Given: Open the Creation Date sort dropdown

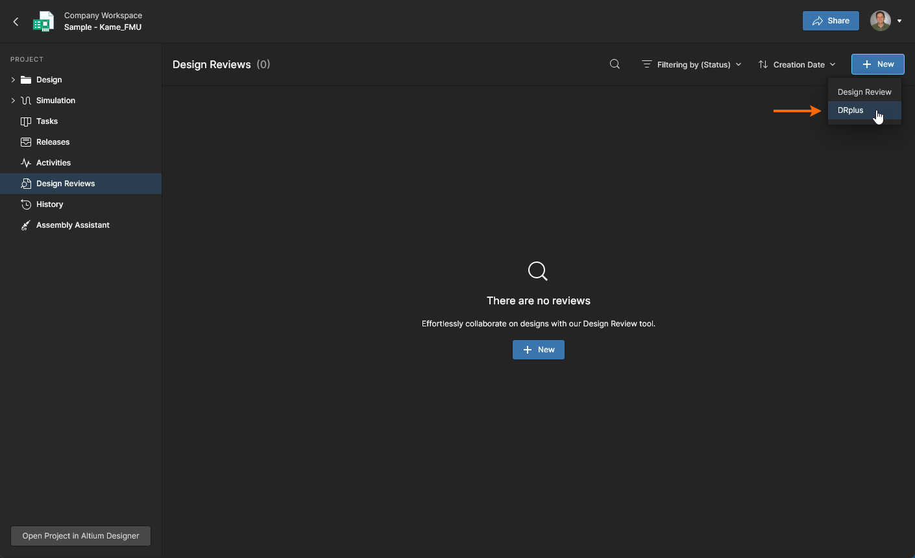Looking at the screenshot, I should click(797, 64).
